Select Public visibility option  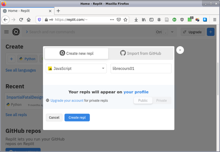(x=143, y=101)
